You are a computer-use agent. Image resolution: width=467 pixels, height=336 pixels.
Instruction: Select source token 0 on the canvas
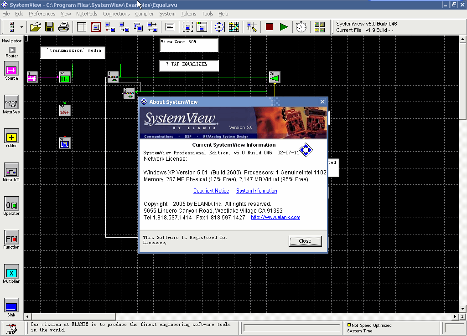coord(32,77)
